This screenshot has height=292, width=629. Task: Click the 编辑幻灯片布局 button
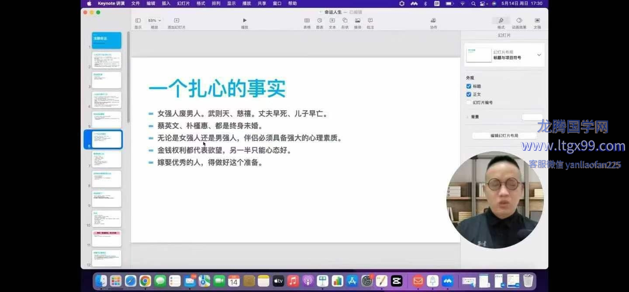pos(504,136)
